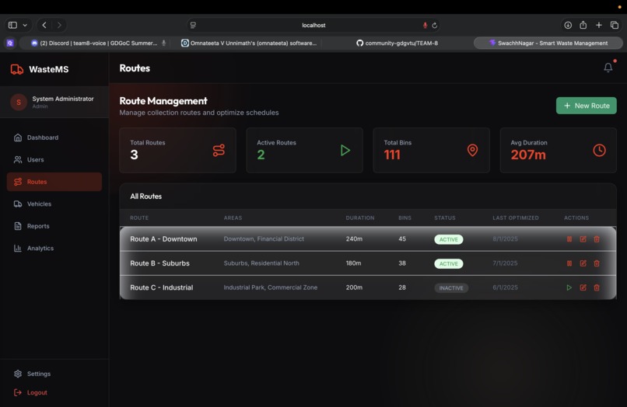Edit Route A - Downtown
The height and width of the screenshot is (407, 627).
[x=583, y=239]
